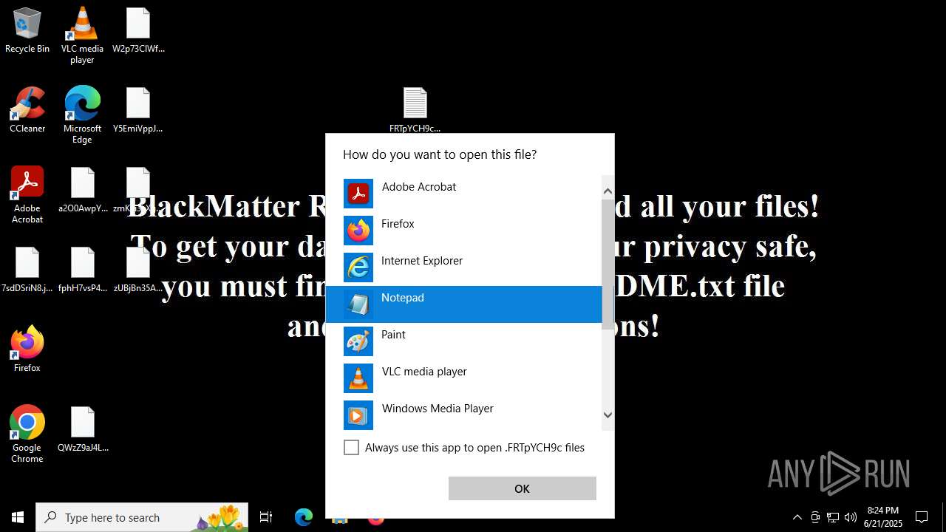Open network status in system tray
This screenshot has height=532, width=946.
point(833,517)
